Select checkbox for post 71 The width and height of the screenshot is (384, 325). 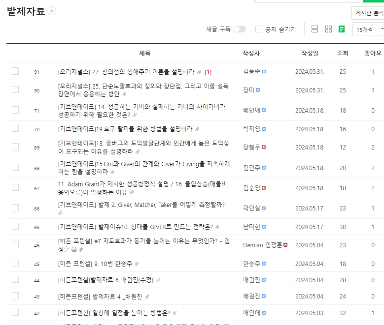[x=15, y=110]
